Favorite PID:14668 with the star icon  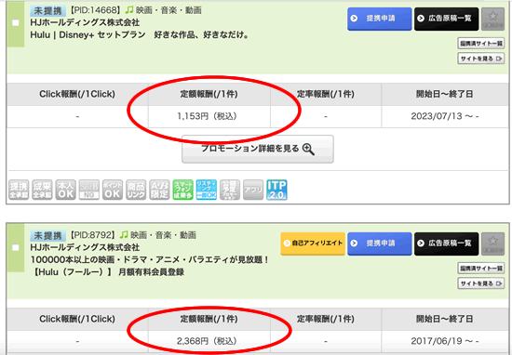click(492, 19)
